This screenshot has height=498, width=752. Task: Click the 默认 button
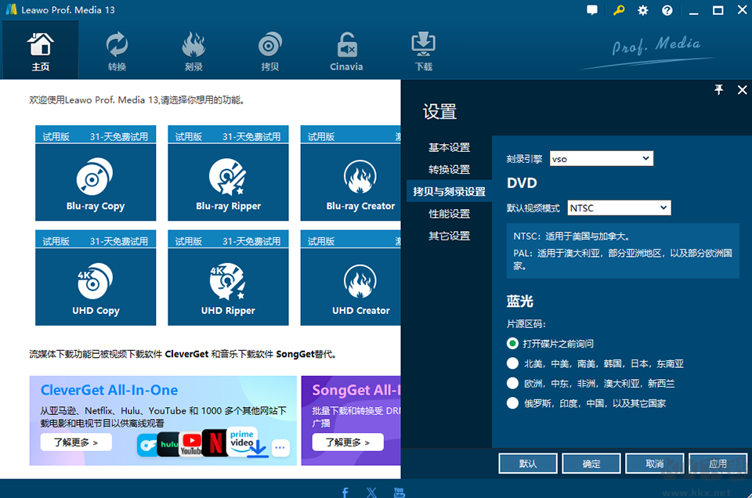click(528, 464)
